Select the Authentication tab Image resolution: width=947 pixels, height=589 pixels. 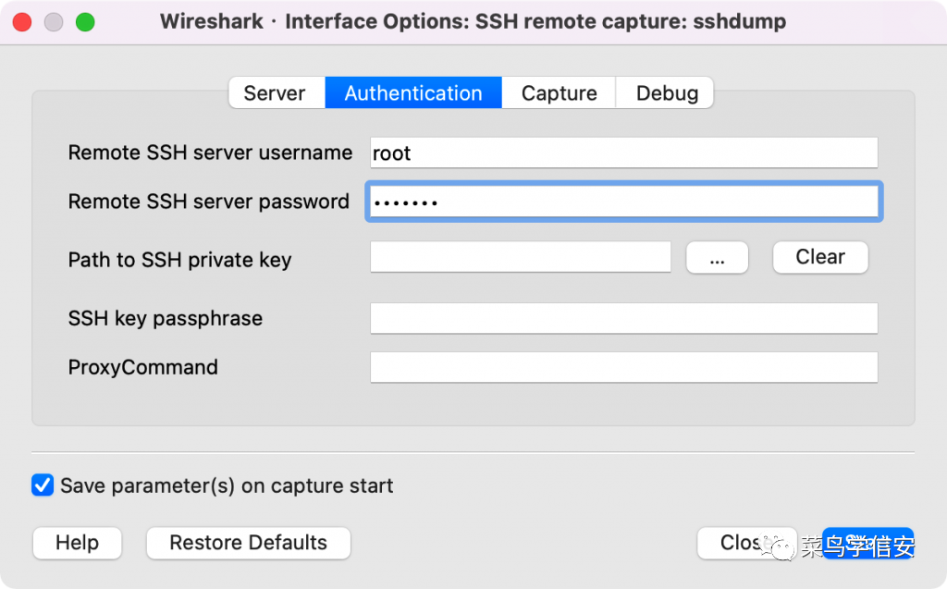click(413, 93)
